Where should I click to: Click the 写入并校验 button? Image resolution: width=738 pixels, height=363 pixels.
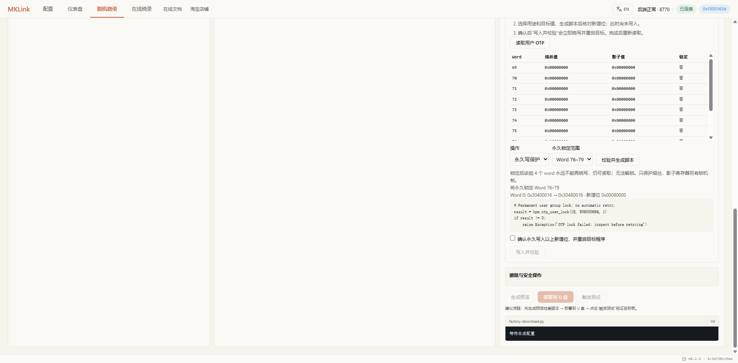[527, 252]
